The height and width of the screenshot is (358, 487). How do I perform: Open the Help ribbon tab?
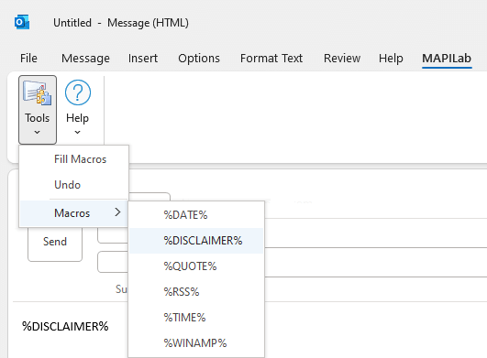pyautogui.click(x=391, y=59)
